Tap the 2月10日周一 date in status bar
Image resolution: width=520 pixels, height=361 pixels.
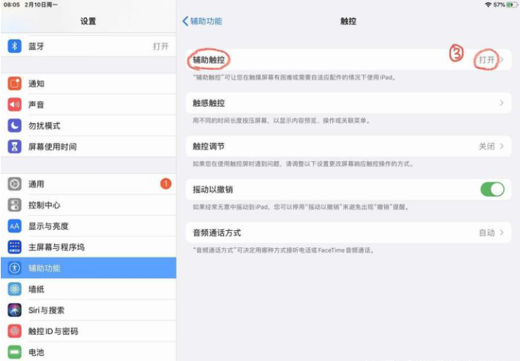(41, 5)
